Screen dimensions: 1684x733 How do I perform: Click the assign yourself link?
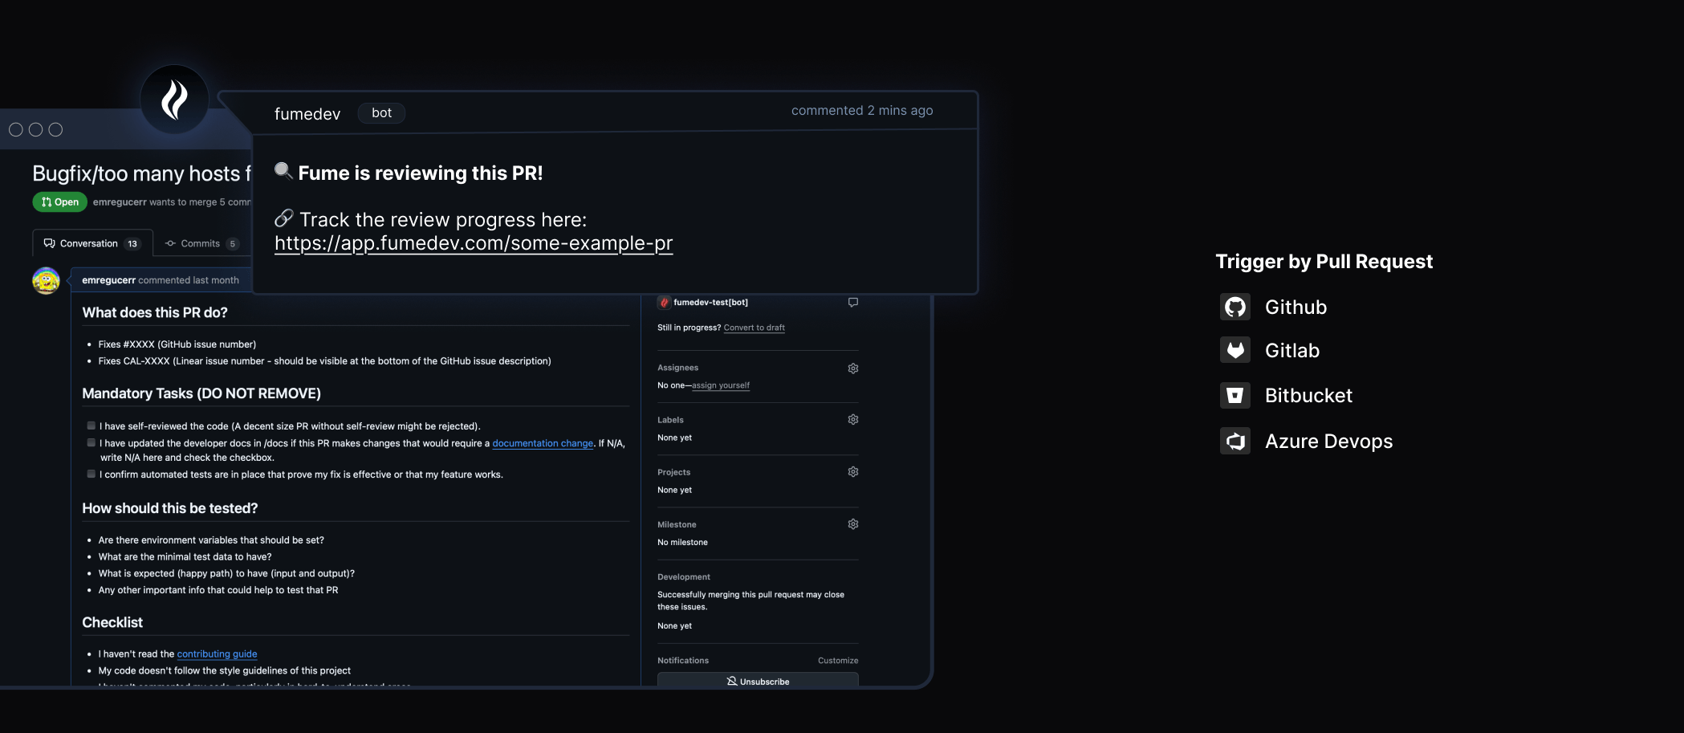point(721,385)
